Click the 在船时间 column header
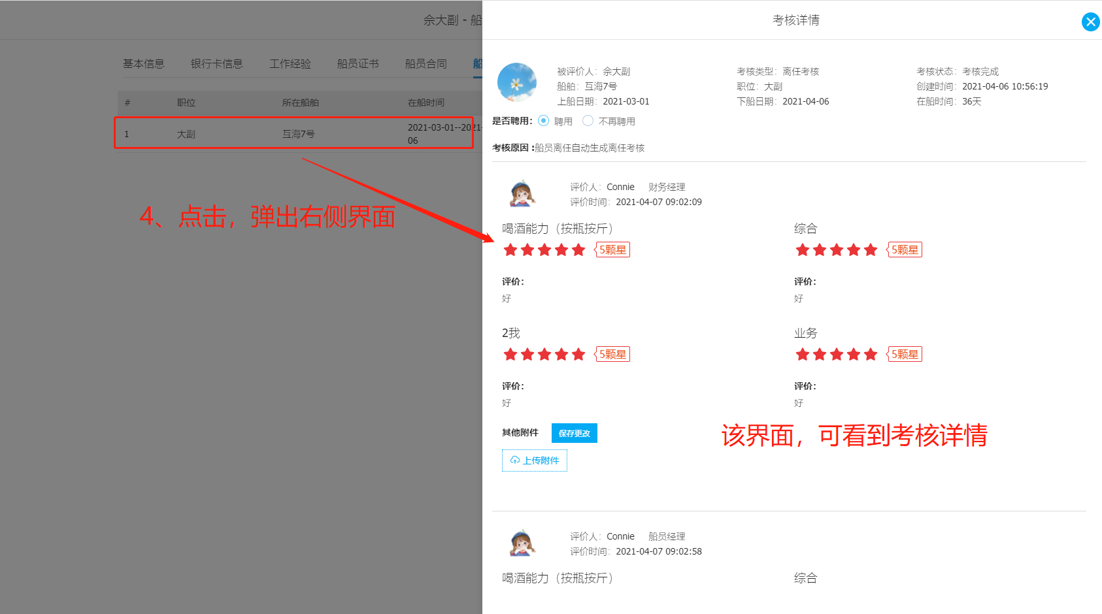Screen dimensions: 1102x614 pyautogui.click(x=426, y=103)
